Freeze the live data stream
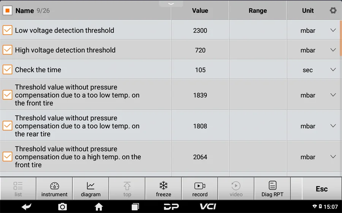The width and height of the screenshot is (342, 213). click(163, 189)
